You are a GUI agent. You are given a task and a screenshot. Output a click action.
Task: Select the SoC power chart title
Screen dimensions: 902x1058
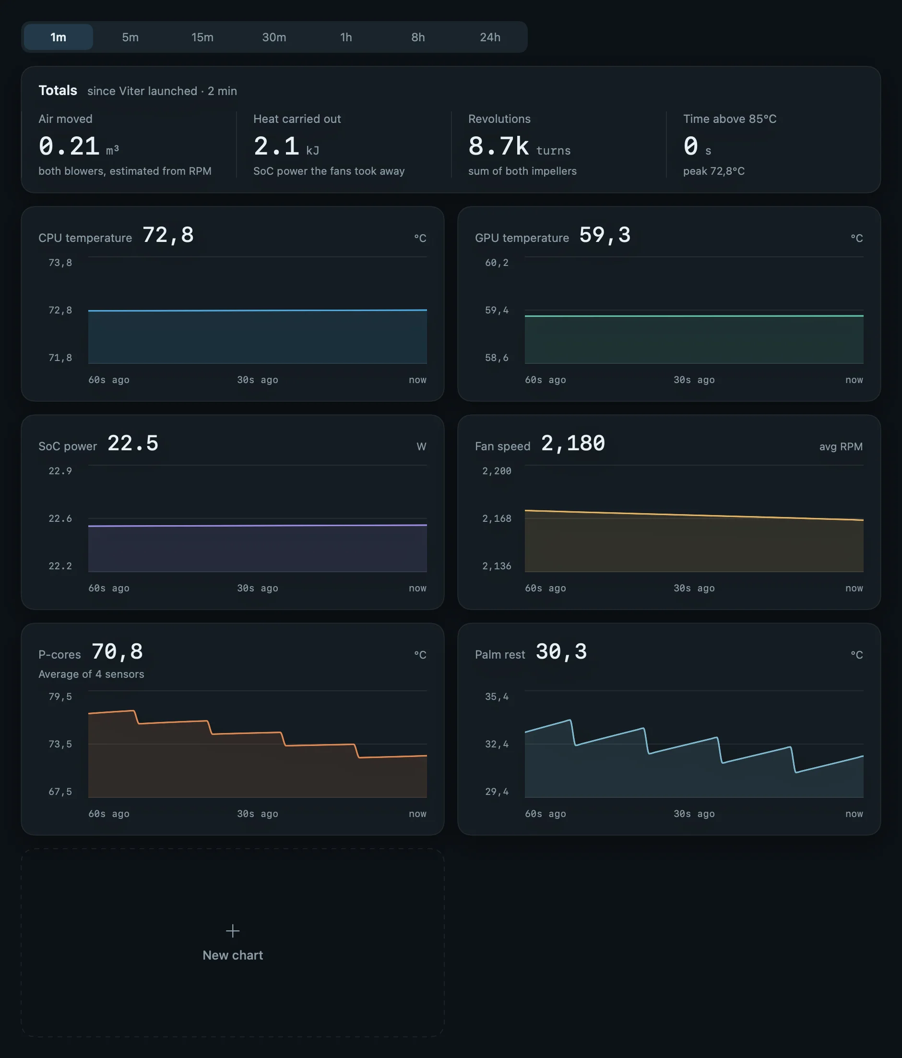tap(67, 446)
